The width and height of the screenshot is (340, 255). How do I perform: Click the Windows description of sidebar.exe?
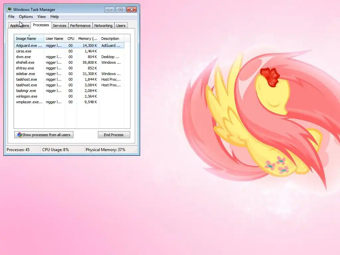tap(111, 74)
